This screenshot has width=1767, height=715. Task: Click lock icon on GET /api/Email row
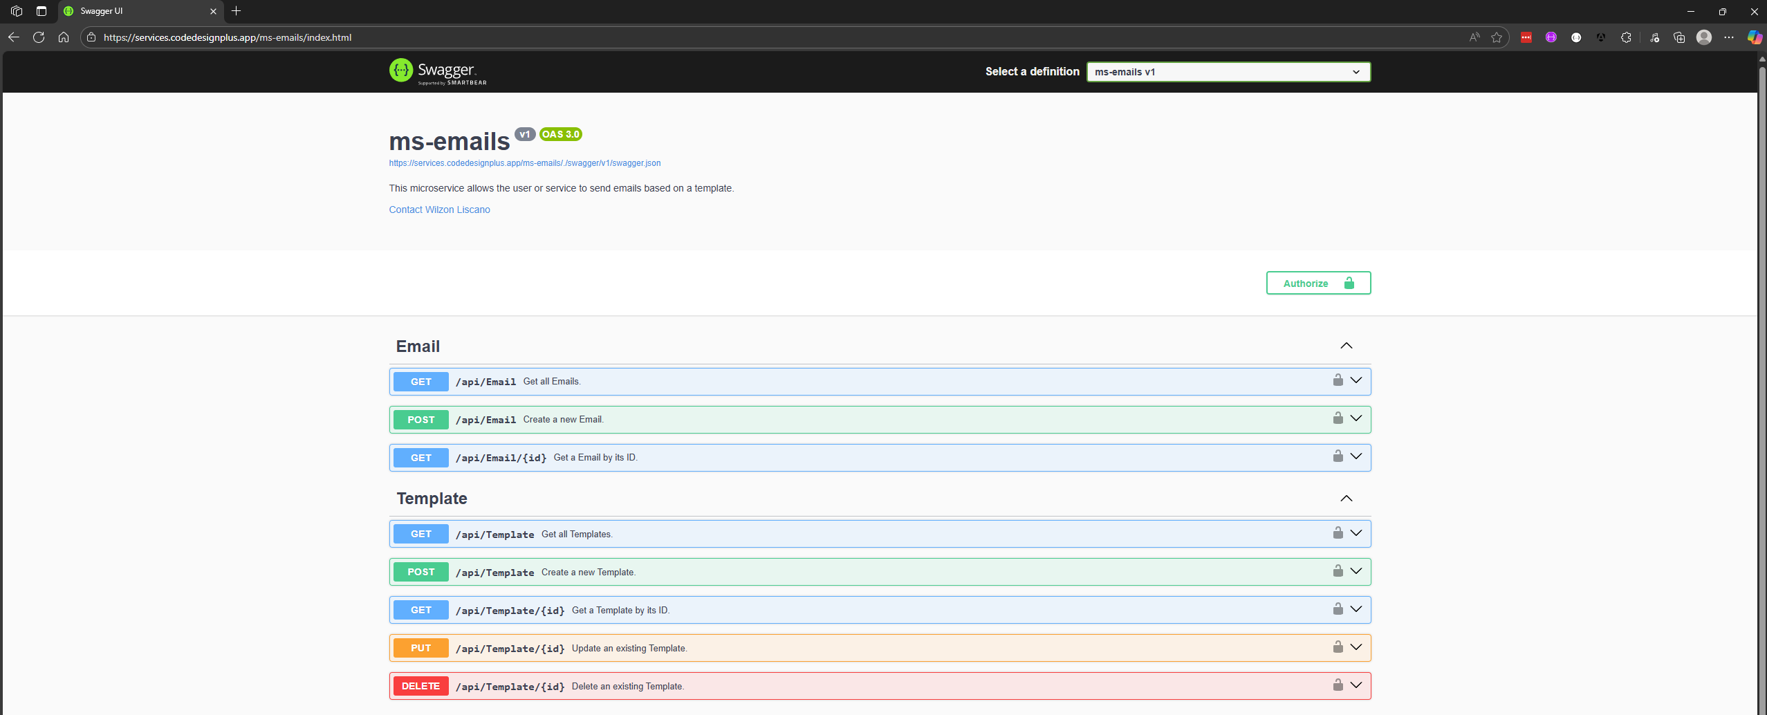click(1338, 380)
